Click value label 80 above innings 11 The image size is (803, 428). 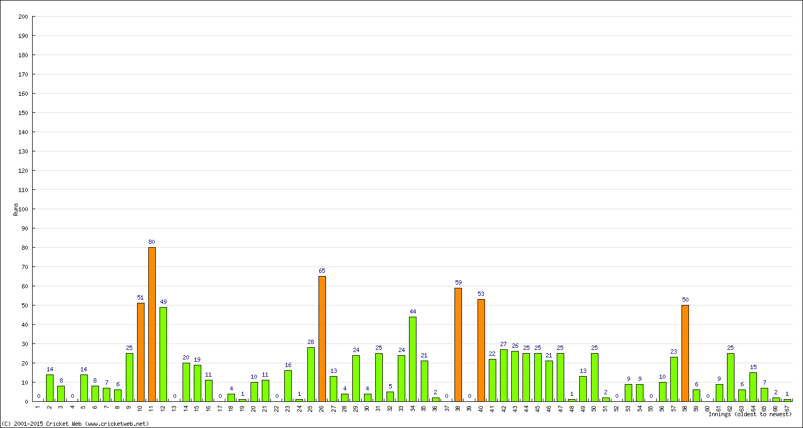point(152,242)
